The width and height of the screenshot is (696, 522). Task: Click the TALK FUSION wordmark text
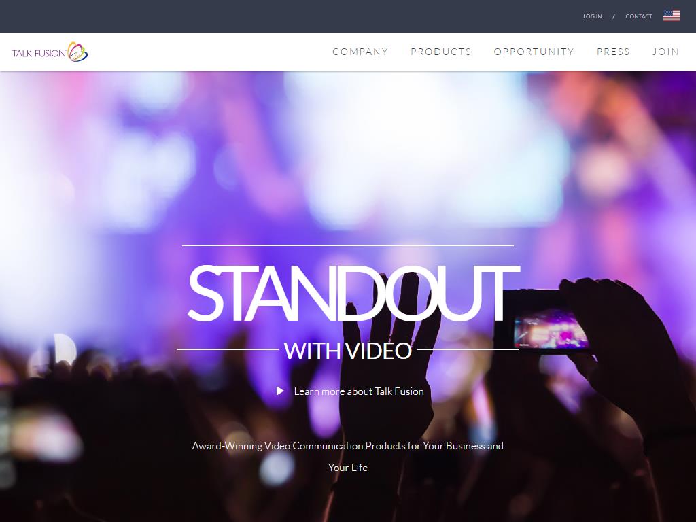(39, 54)
